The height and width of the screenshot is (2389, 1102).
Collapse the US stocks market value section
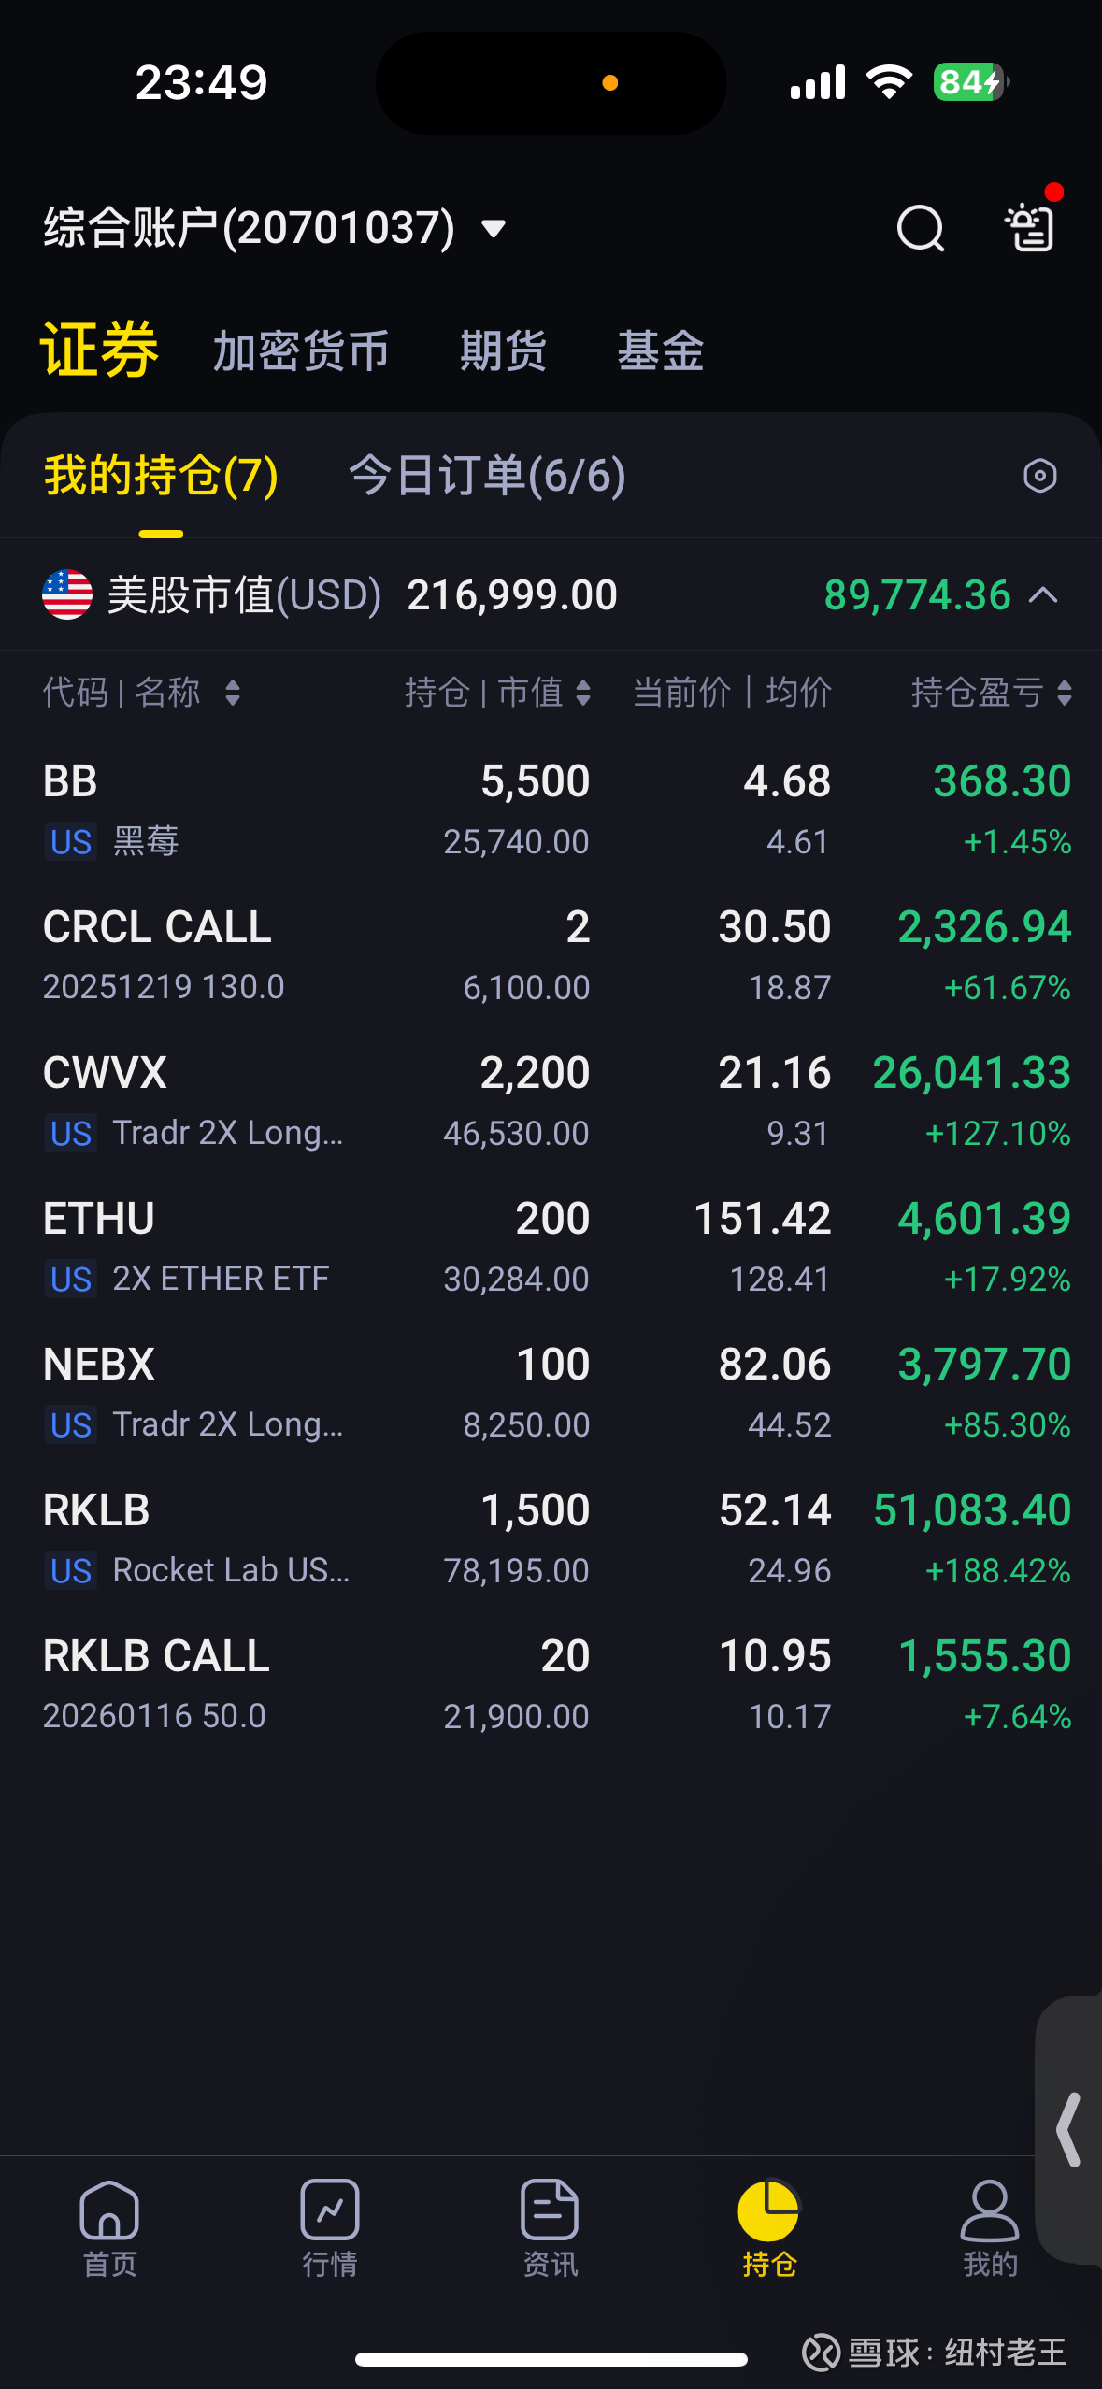click(1043, 595)
